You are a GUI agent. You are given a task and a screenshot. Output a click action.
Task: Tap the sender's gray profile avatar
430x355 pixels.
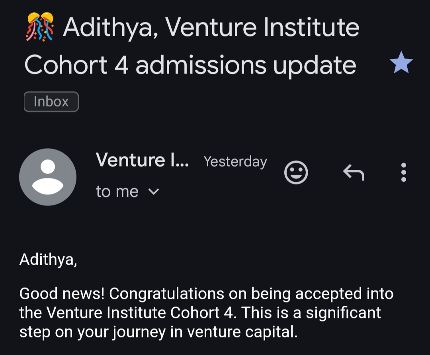(x=48, y=177)
